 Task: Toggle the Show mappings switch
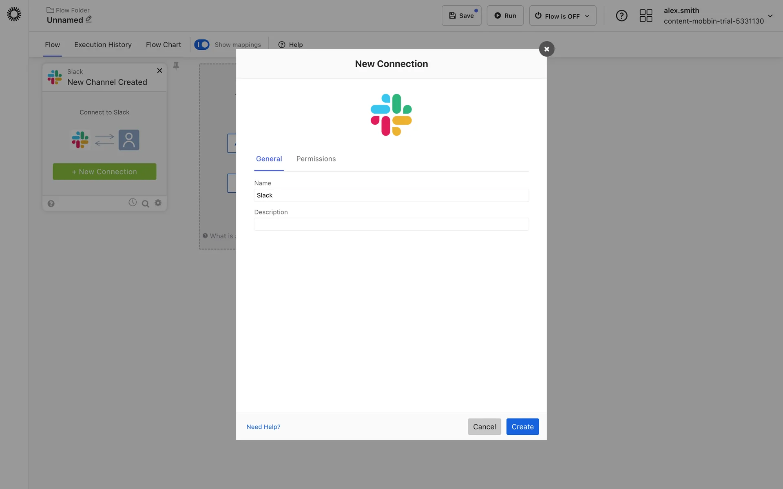pos(202,44)
